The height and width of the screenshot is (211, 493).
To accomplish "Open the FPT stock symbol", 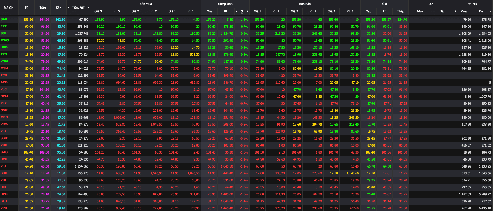I will click(x=4, y=26).
